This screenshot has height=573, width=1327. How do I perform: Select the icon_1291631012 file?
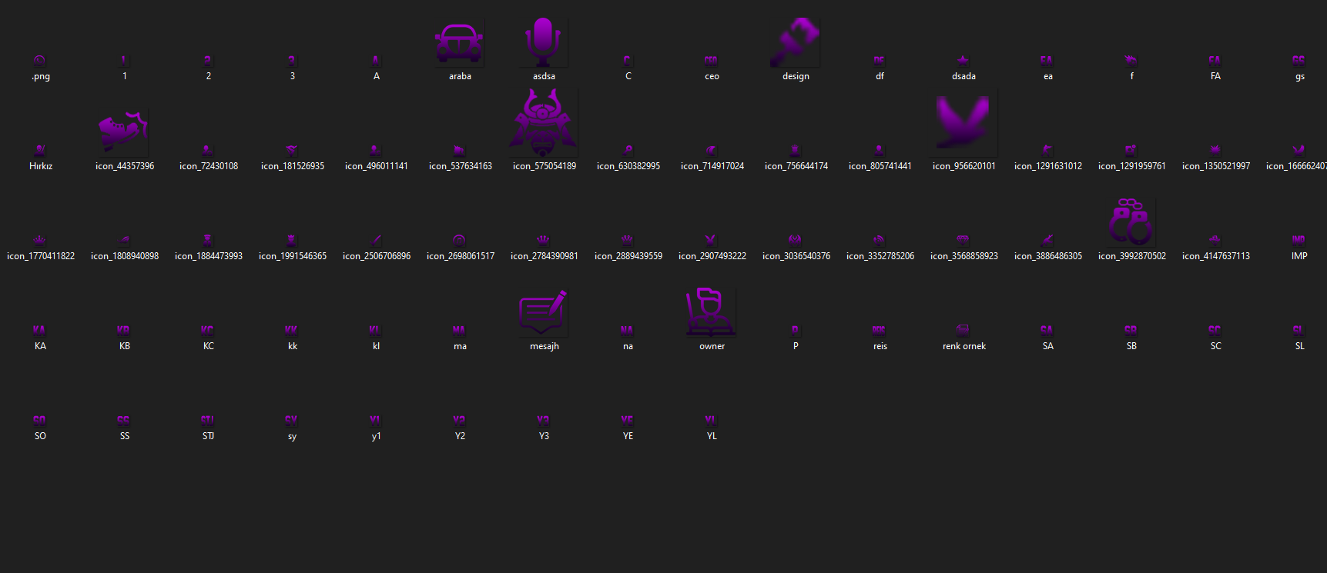[1047, 150]
